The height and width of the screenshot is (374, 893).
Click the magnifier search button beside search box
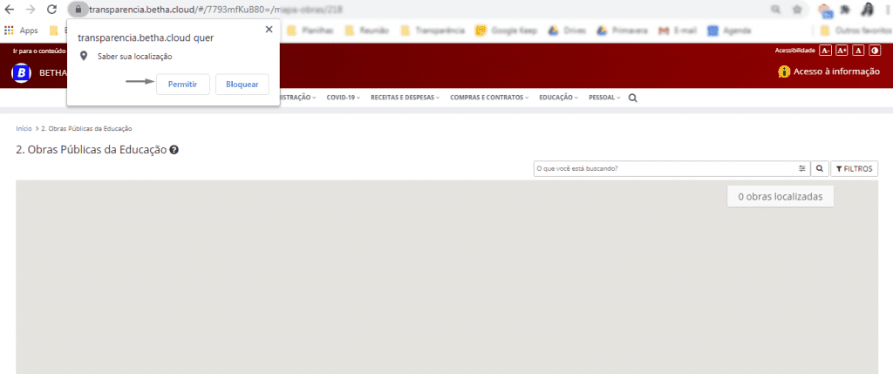tap(820, 168)
